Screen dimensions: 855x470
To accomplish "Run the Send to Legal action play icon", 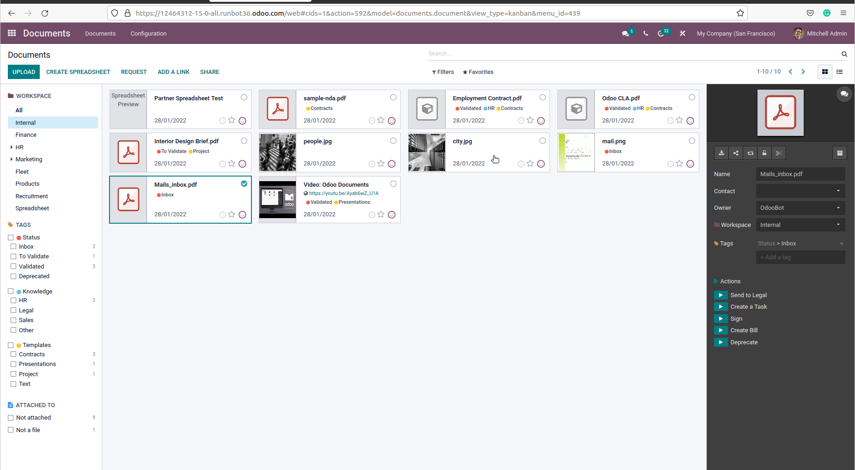I will [721, 295].
